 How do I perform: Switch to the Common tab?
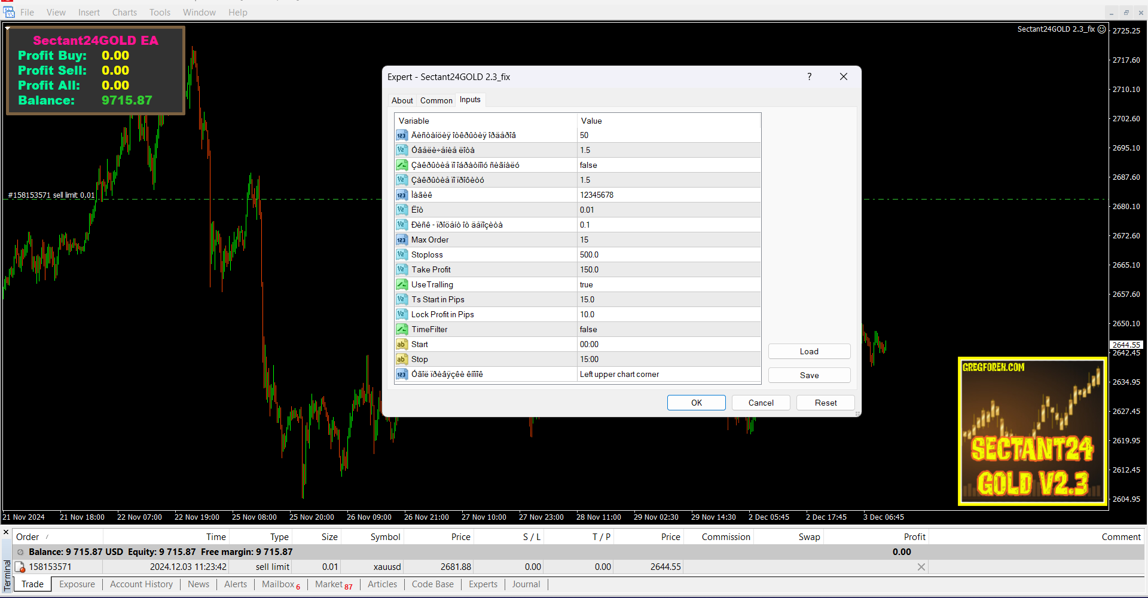(x=436, y=100)
